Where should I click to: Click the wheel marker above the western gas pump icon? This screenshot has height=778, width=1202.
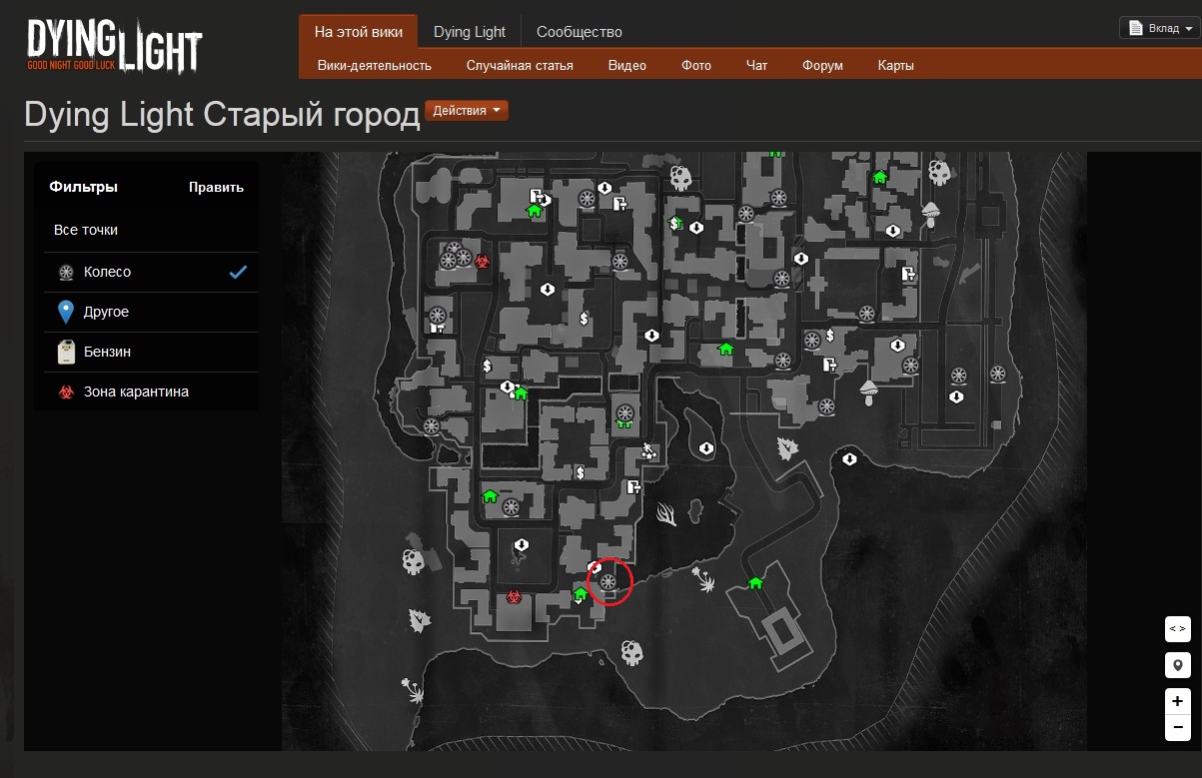pyautogui.click(x=437, y=315)
